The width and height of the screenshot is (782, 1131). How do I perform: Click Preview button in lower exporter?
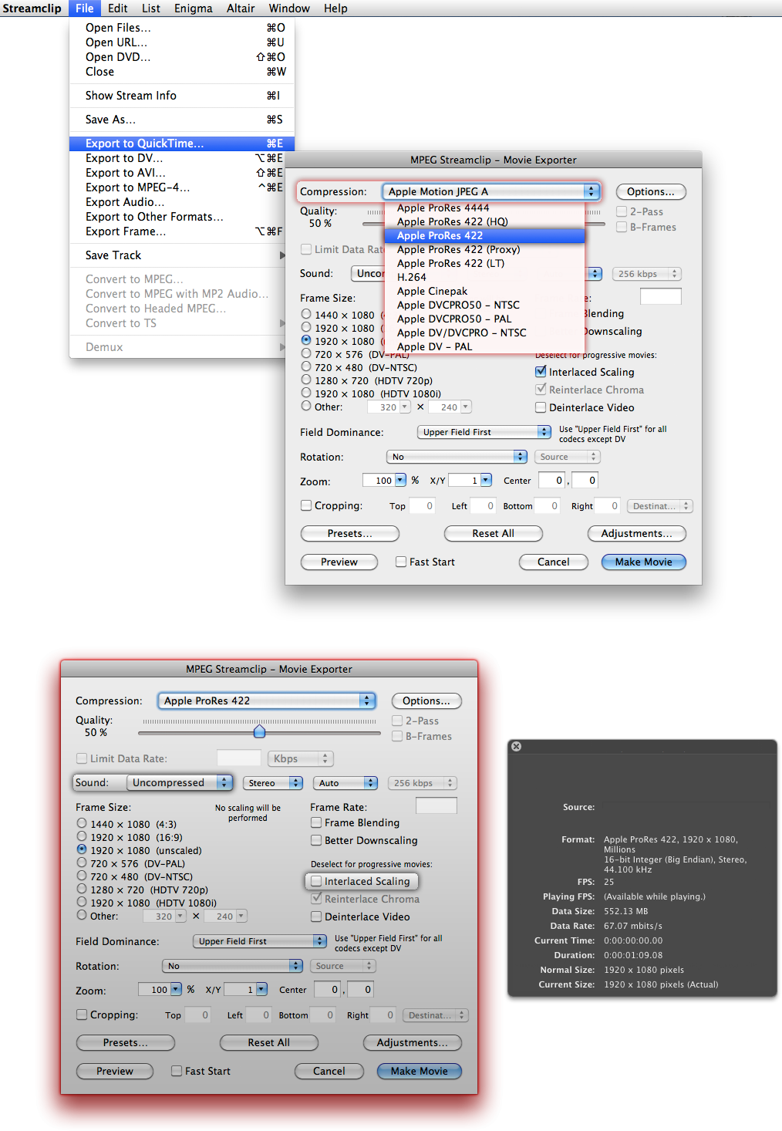tap(115, 1071)
